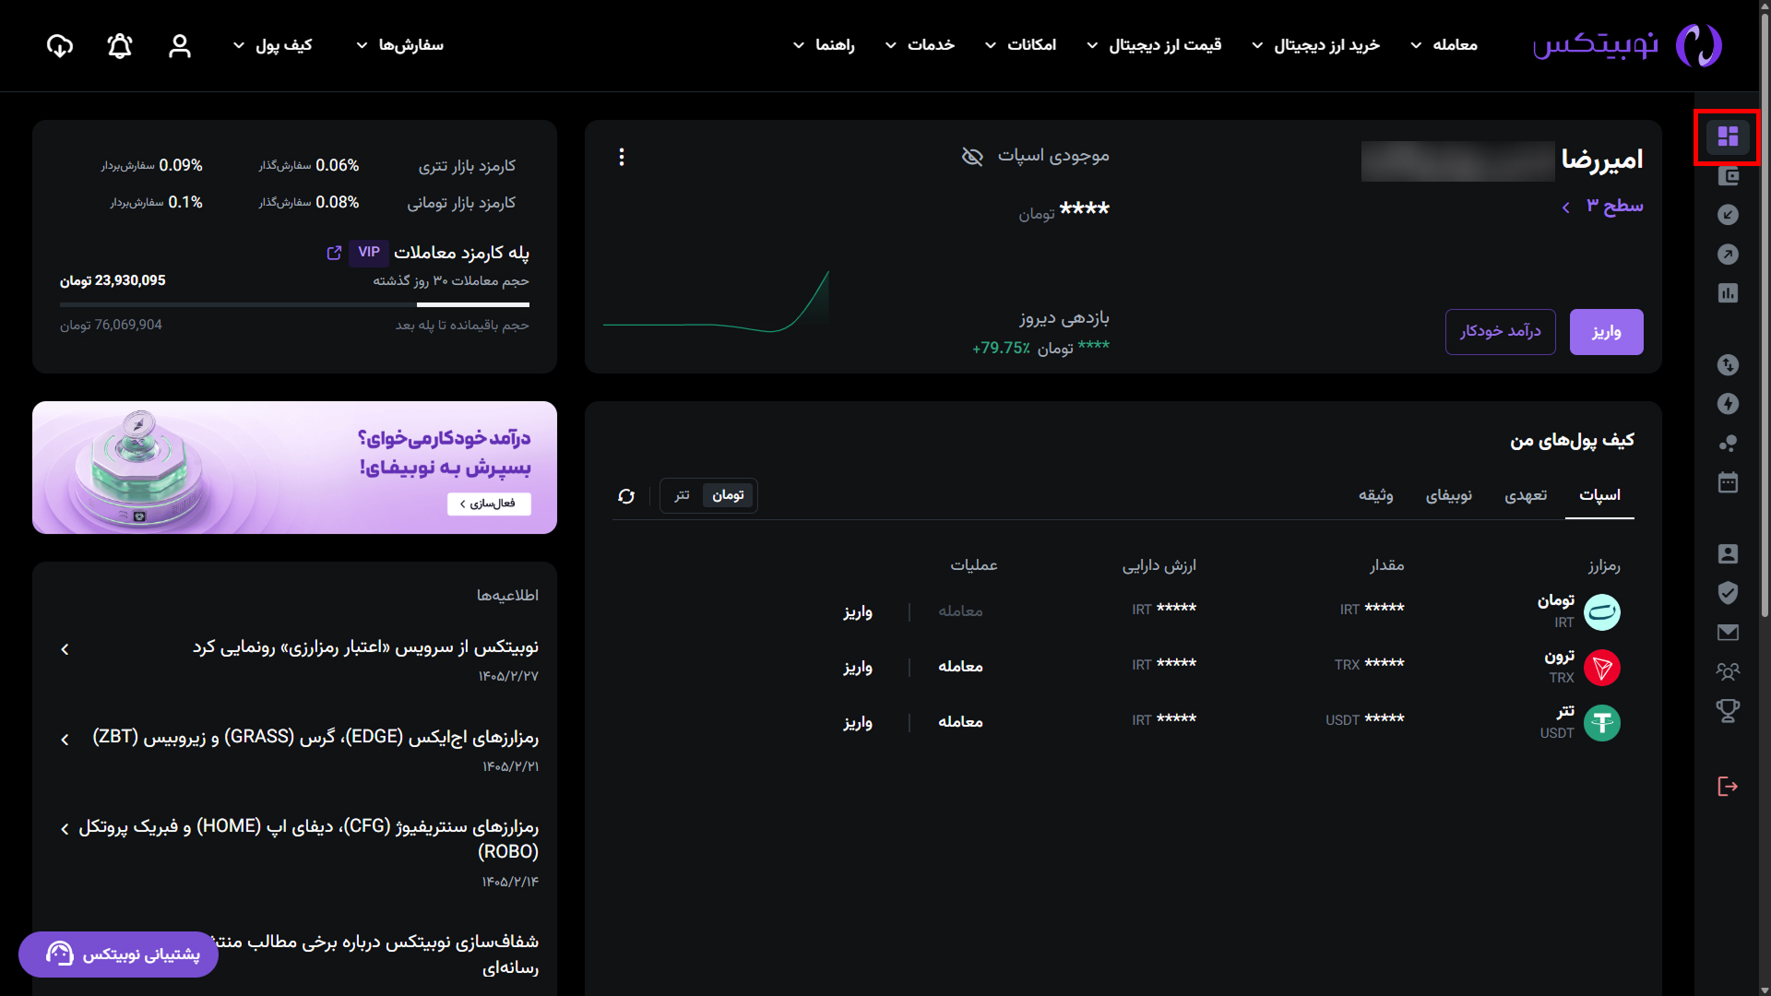Click the فعال‌سازی button on Nobifi banner
1771x996 pixels.
tap(489, 504)
